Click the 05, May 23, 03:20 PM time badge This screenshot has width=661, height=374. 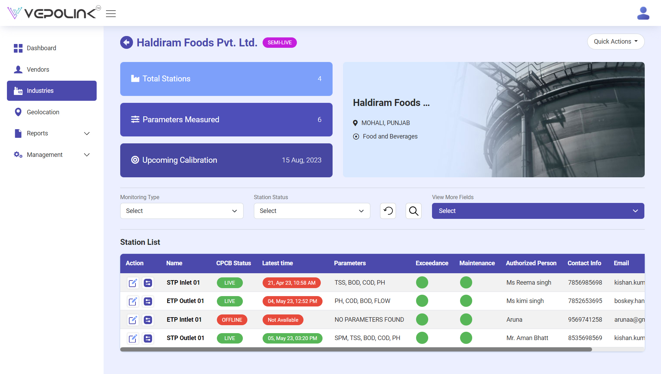(292, 338)
